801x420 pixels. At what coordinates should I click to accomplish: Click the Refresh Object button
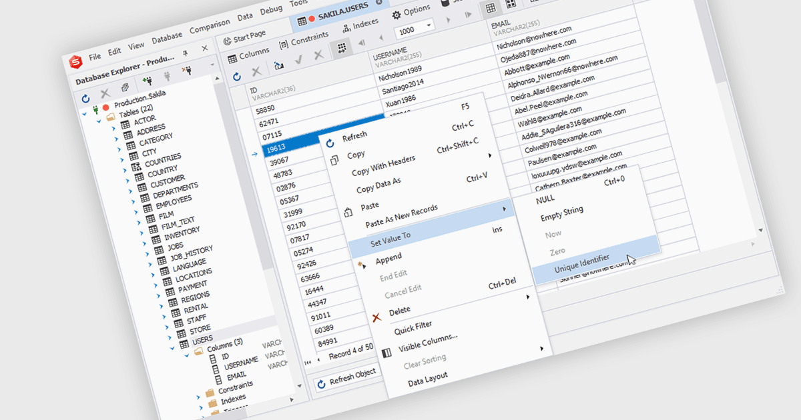(347, 377)
